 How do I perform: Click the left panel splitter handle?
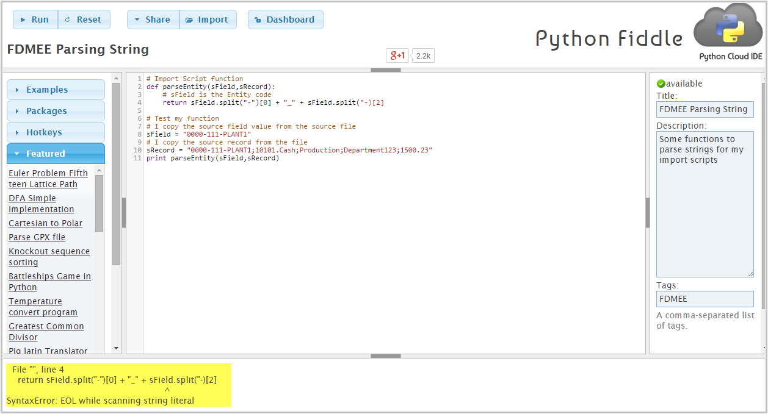coord(124,213)
